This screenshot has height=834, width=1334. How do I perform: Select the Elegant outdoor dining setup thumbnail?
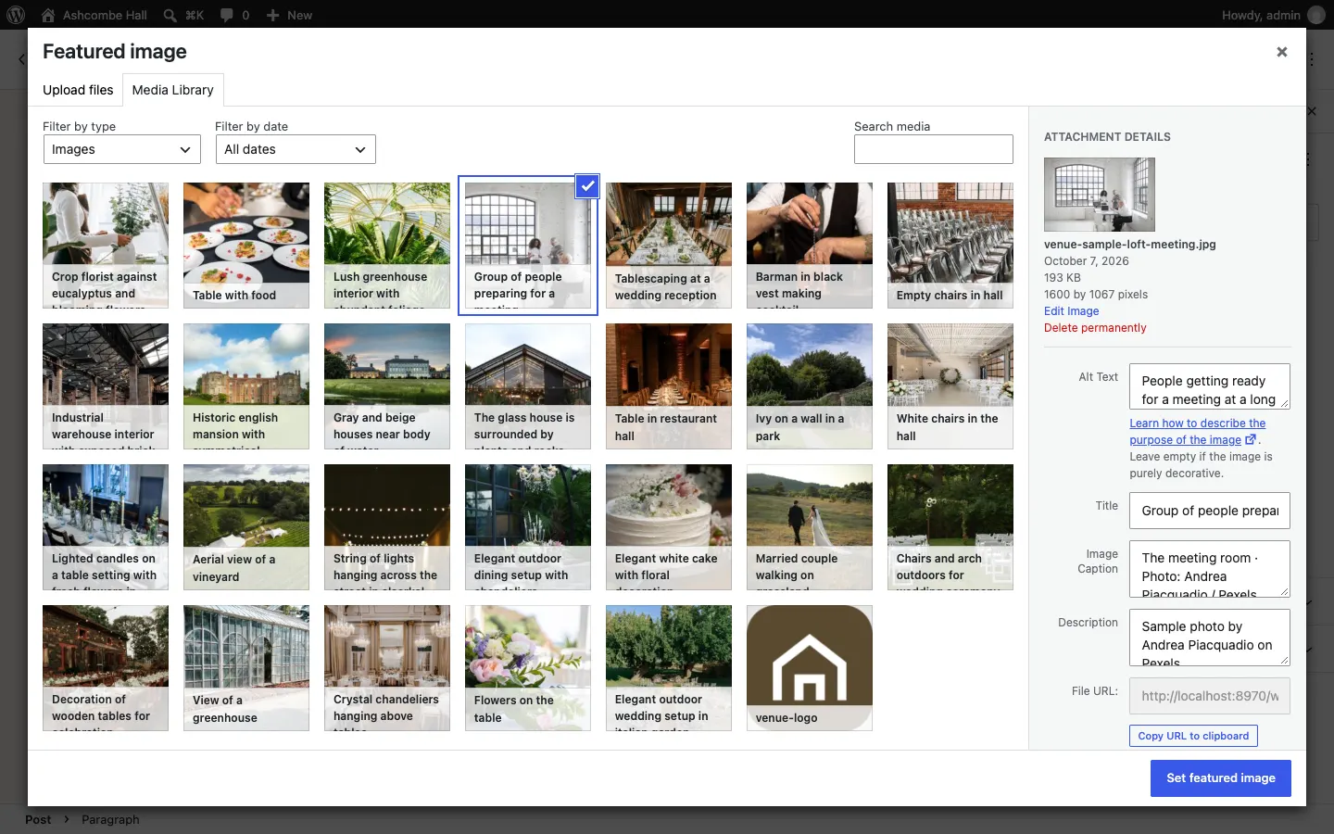(528, 527)
